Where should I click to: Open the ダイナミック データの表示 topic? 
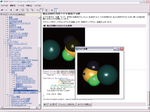click(x=18, y=33)
